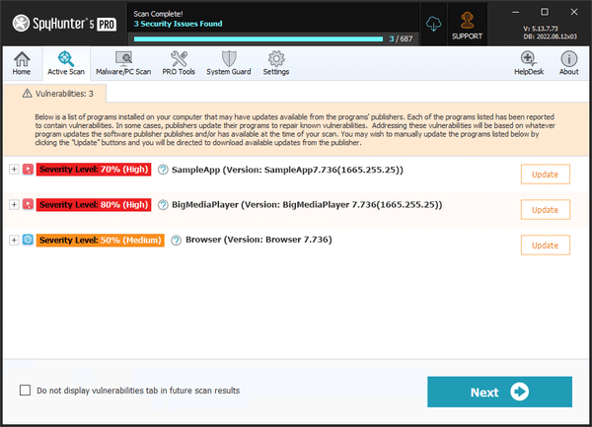Image resolution: width=592 pixels, height=427 pixels.
Task: Click the cloud download icon
Action: pos(432,24)
